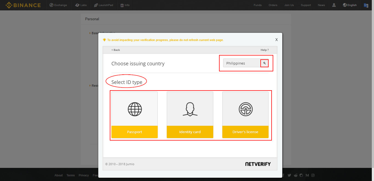Click the country search magnifier button
This screenshot has width=374, height=181.
(264, 63)
